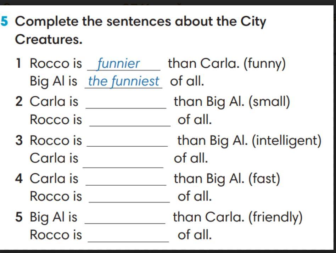Click the hint word '(intelligent)'
This screenshot has height=253, width=336.
coord(287,141)
